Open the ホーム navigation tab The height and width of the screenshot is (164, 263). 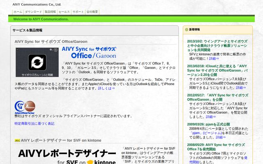(18, 12)
